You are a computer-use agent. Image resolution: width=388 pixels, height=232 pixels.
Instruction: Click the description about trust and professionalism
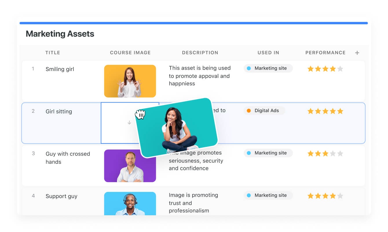193,203
